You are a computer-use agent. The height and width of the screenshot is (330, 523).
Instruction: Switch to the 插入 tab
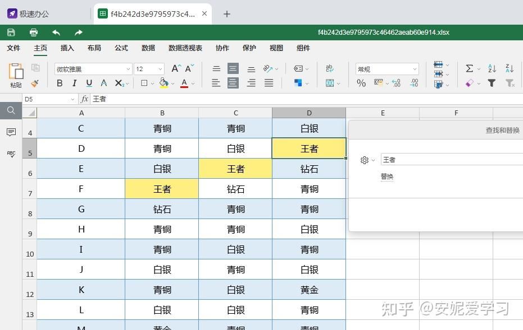(67, 48)
